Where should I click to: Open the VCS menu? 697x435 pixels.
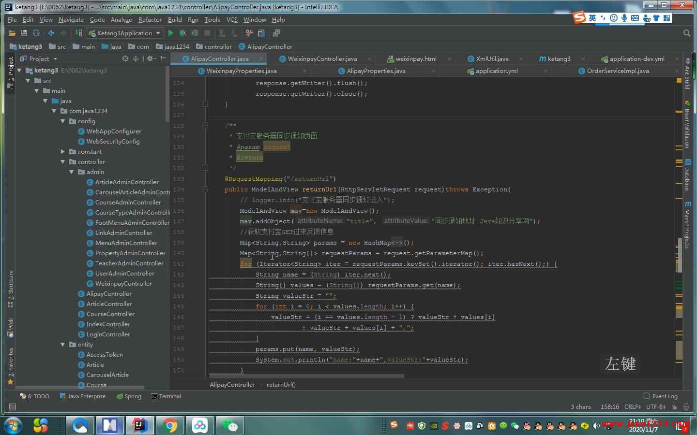pyautogui.click(x=232, y=19)
